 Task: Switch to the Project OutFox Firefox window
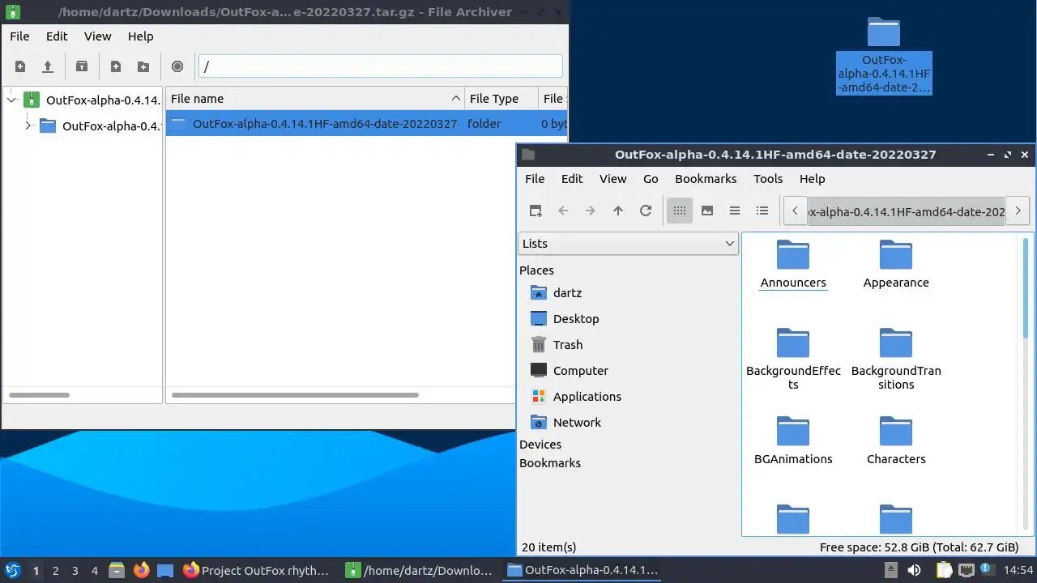click(256, 570)
